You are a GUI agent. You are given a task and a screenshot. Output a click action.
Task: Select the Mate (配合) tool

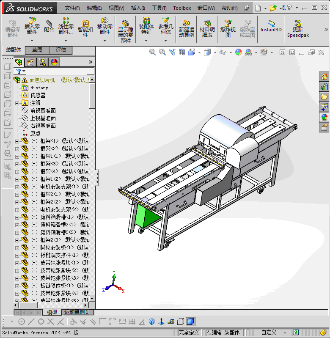(x=49, y=26)
